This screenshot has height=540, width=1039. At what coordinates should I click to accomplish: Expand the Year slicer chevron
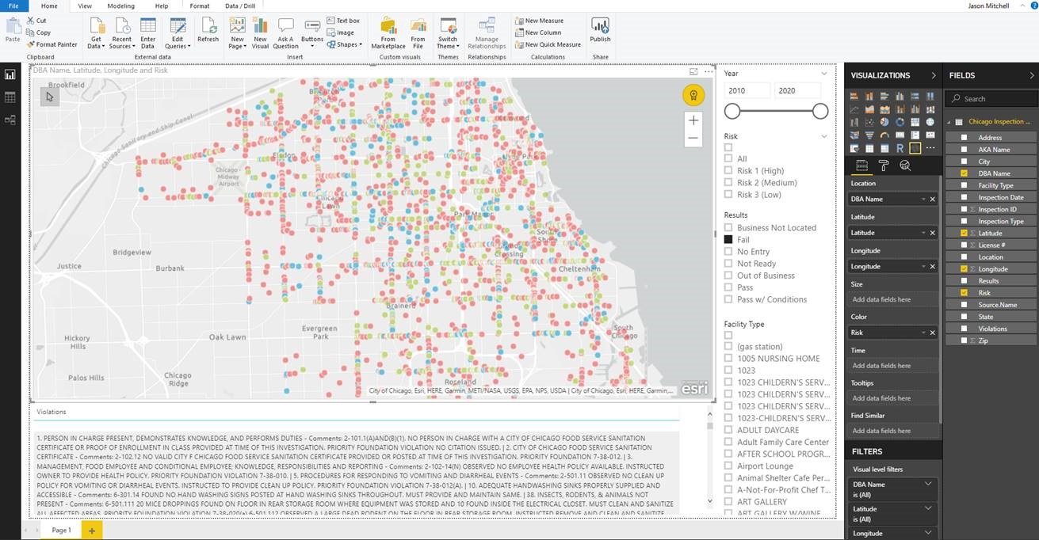tap(824, 74)
